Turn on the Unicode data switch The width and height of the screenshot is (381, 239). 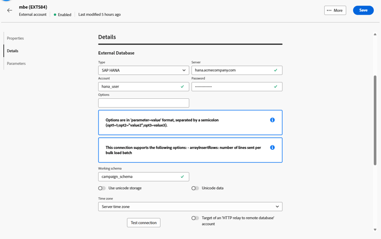[x=195, y=188]
